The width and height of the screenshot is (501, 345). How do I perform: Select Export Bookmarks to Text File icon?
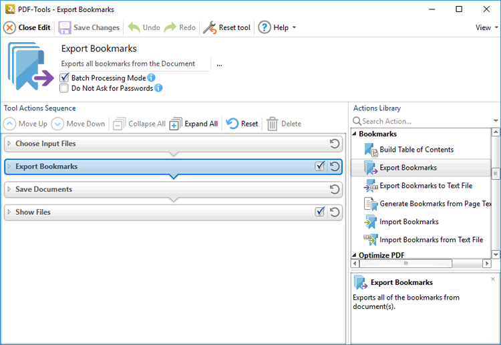pos(371,186)
